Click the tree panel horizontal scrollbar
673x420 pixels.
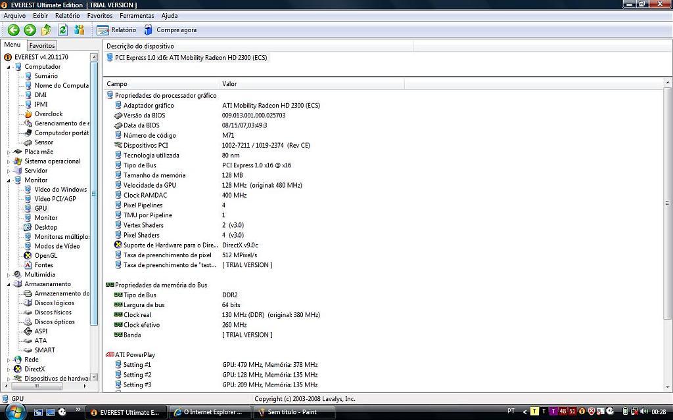[x=37, y=386]
